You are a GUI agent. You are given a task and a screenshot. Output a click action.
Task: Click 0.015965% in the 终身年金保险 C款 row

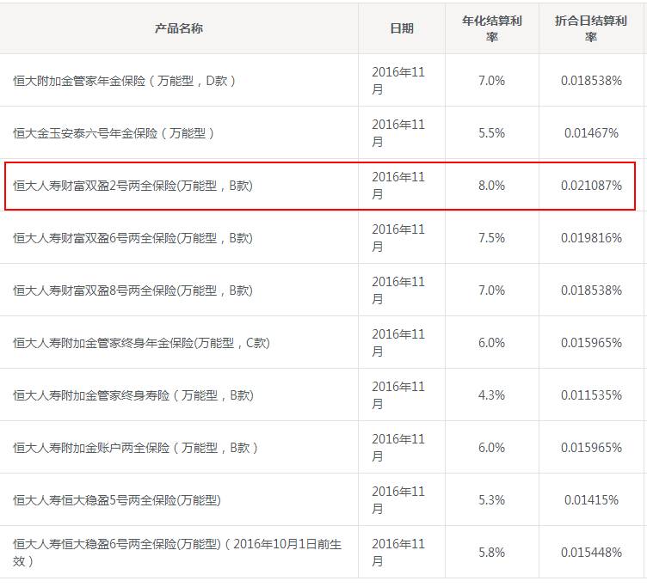tap(591, 343)
